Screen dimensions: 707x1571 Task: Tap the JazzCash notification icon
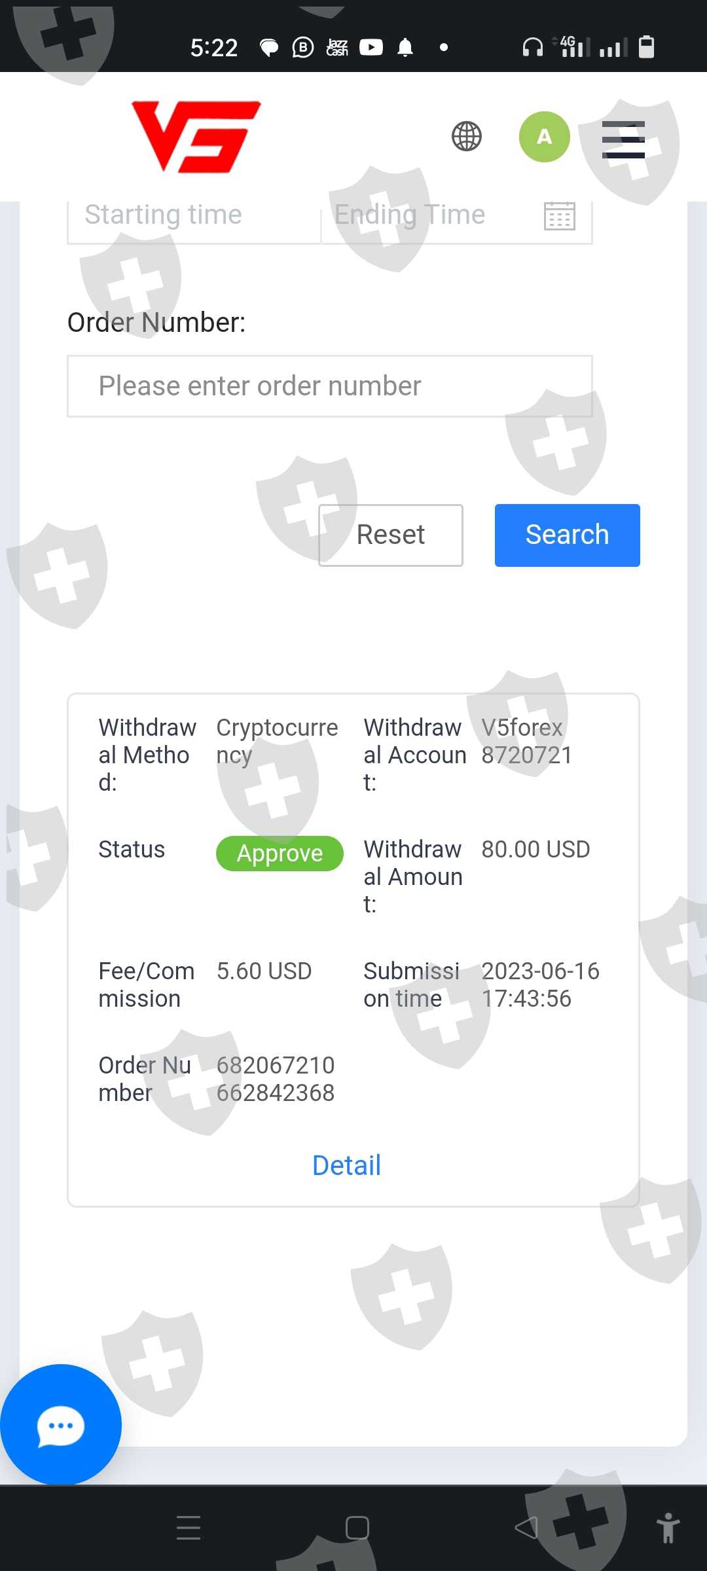[x=337, y=47]
